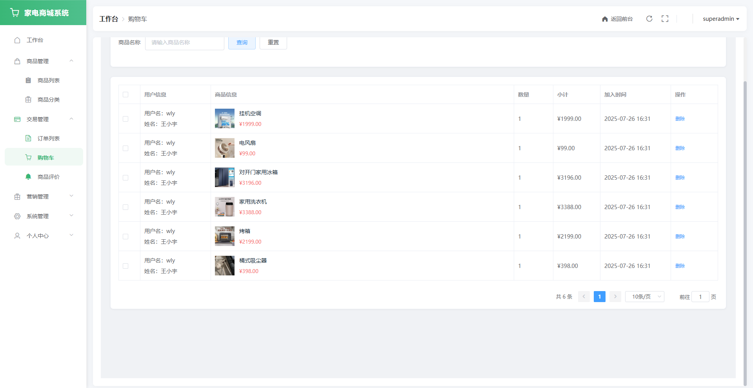753x388 pixels.
Task: Open the 10条/页 page size dropdown
Action: pyautogui.click(x=644, y=297)
